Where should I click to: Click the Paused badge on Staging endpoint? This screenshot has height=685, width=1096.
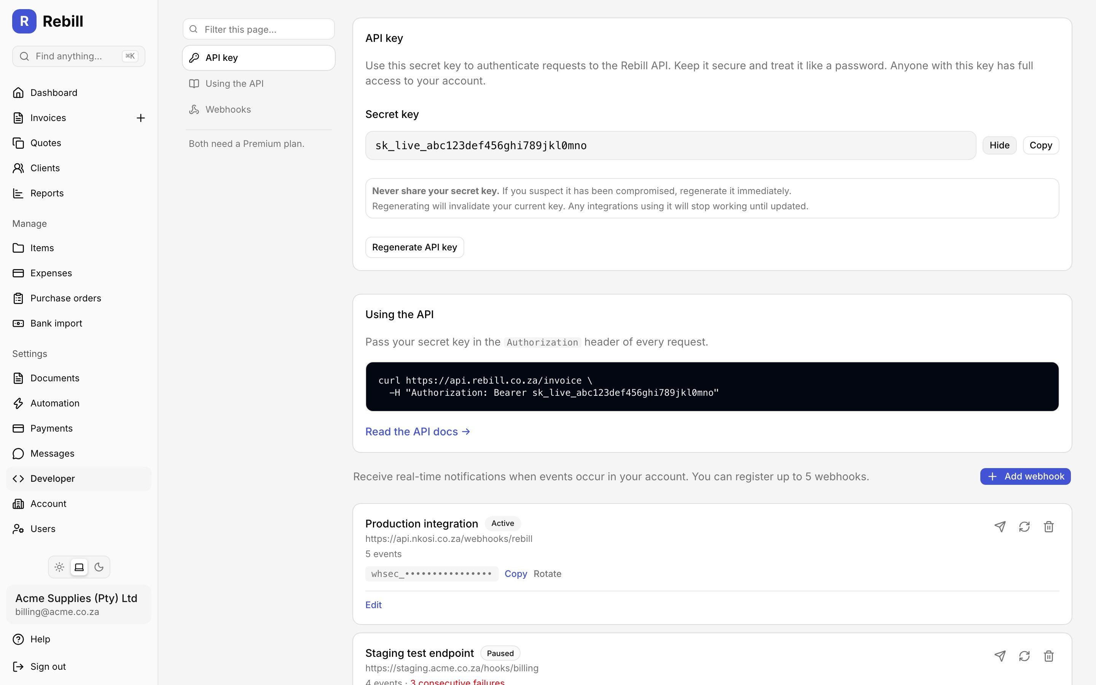tap(500, 653)
